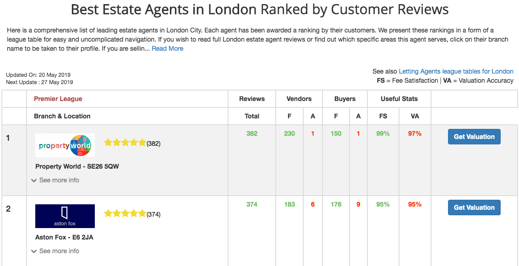
Task: Click the Vendors column header
Action: tap(299, 99)
